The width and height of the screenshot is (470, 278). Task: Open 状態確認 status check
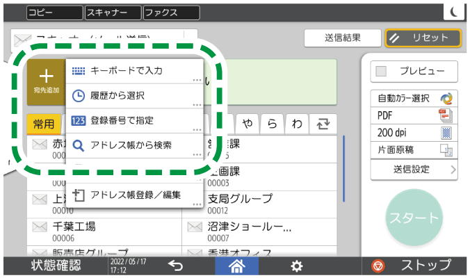[56, 265]
